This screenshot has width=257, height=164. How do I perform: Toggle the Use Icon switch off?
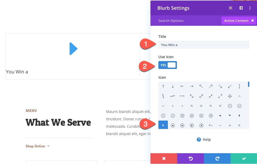pyautogui.click(x=168, y=65)
